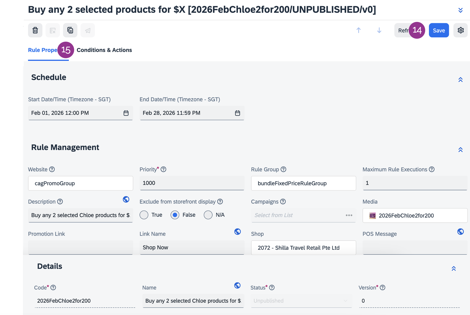Click the Description localization globe icon
470x315 pixels.
coord(126,199)
